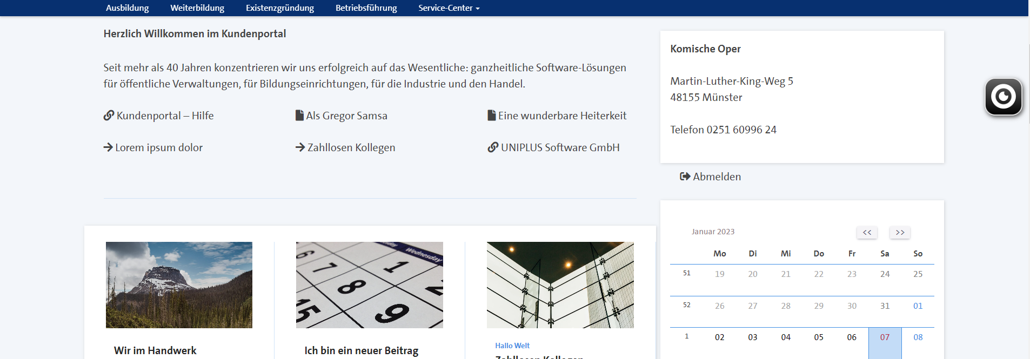Open the Wir im Handwerk article title

click(155, 350)
